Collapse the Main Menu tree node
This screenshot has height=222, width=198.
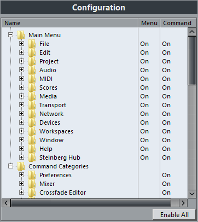pos(10,34)
